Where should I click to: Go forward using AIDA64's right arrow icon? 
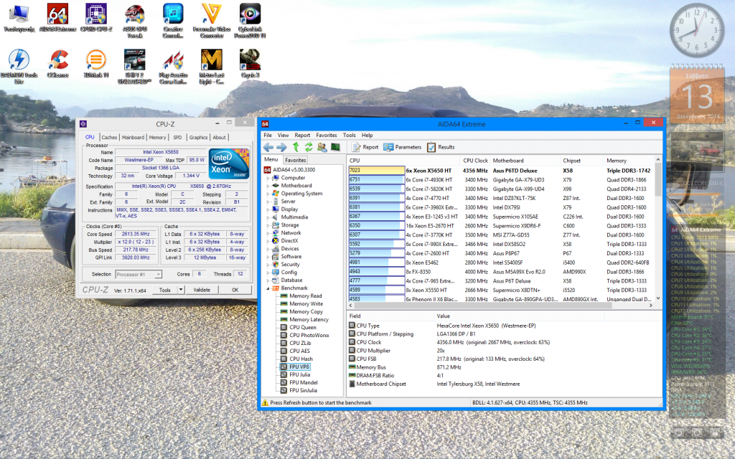(x=281, y=147)
